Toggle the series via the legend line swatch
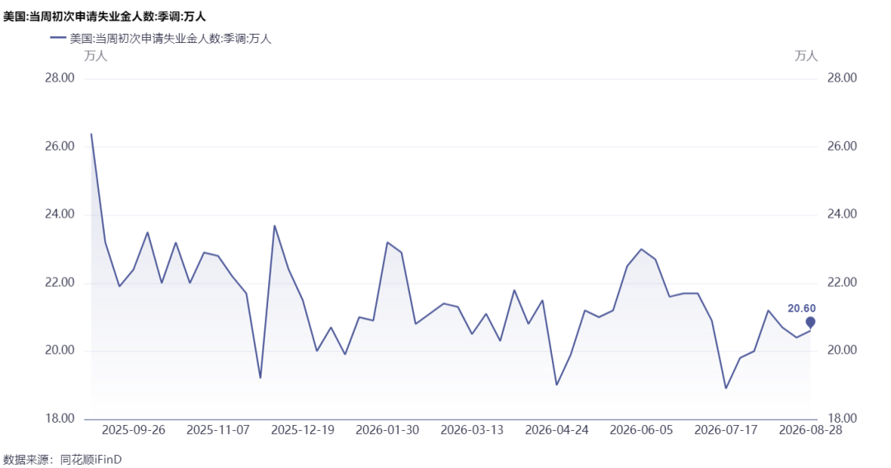 59,39
